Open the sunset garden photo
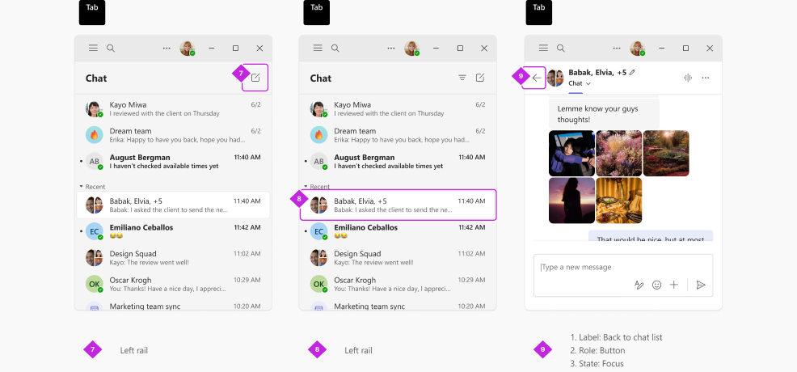797x372 pixels. (666, 154)
